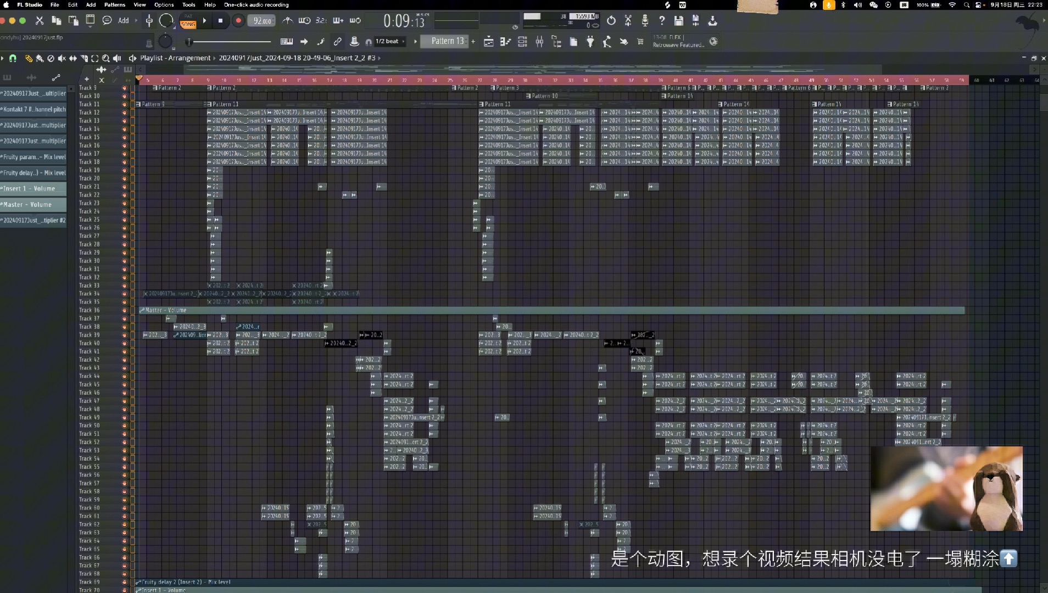The width and height of the screenshot is (1048, 593).
Task: Expand arrow after Playlist - Arrangement breadcrumb
Action: click(215, 58)
